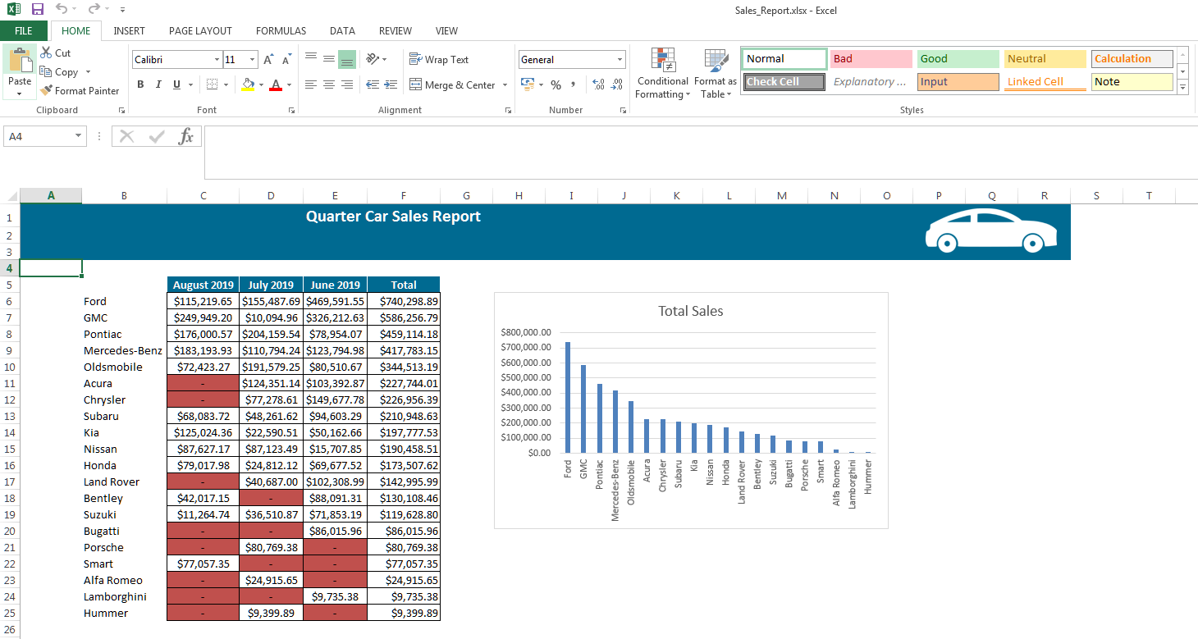Image resolution: width=1198 pixels, height=639 pixels.
Task: Open the FILE menu
Action: coord(24,30)
